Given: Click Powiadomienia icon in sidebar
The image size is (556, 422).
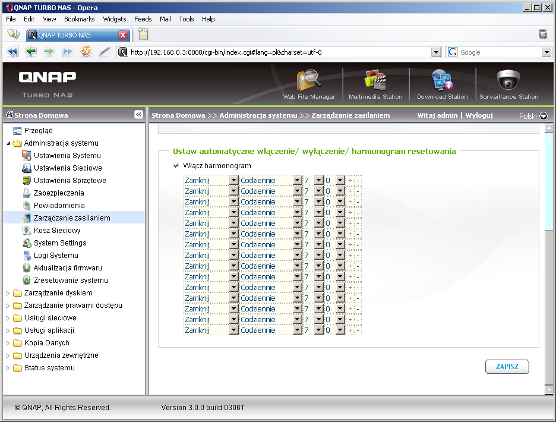Looking at the screenshot, I should coord(27,206).
